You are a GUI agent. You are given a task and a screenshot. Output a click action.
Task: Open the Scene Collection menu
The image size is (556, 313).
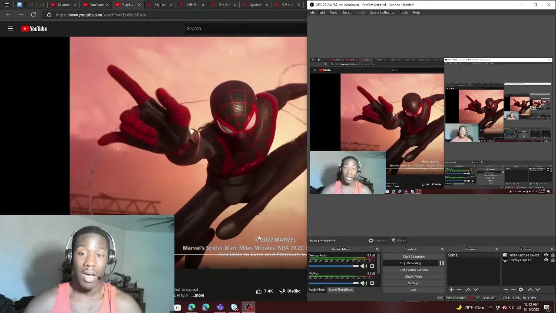point(383,13)
